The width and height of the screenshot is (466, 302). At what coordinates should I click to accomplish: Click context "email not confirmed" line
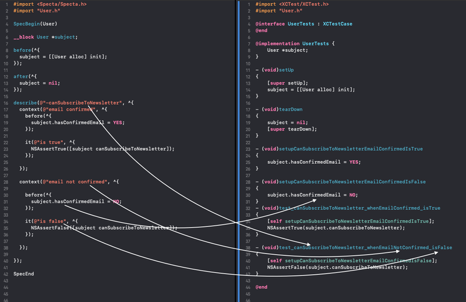pos(69,182)
